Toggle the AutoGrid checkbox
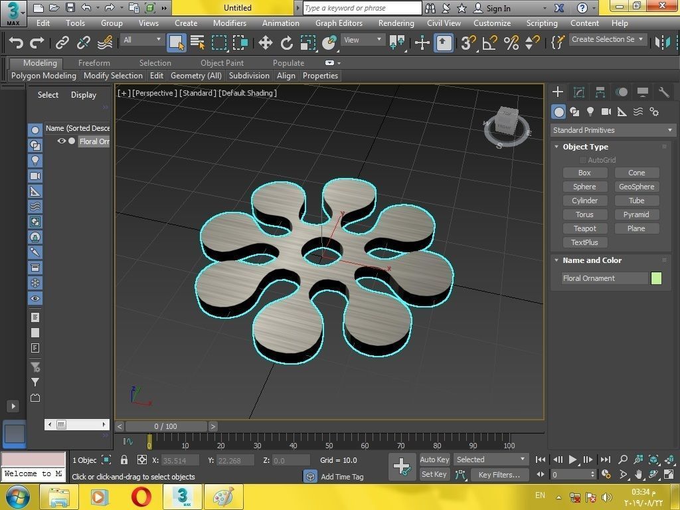Viewport: 680px width, 510px height. 583,160
